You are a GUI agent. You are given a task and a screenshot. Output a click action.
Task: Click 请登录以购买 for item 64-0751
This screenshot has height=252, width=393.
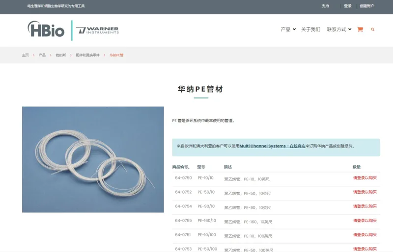365,235
